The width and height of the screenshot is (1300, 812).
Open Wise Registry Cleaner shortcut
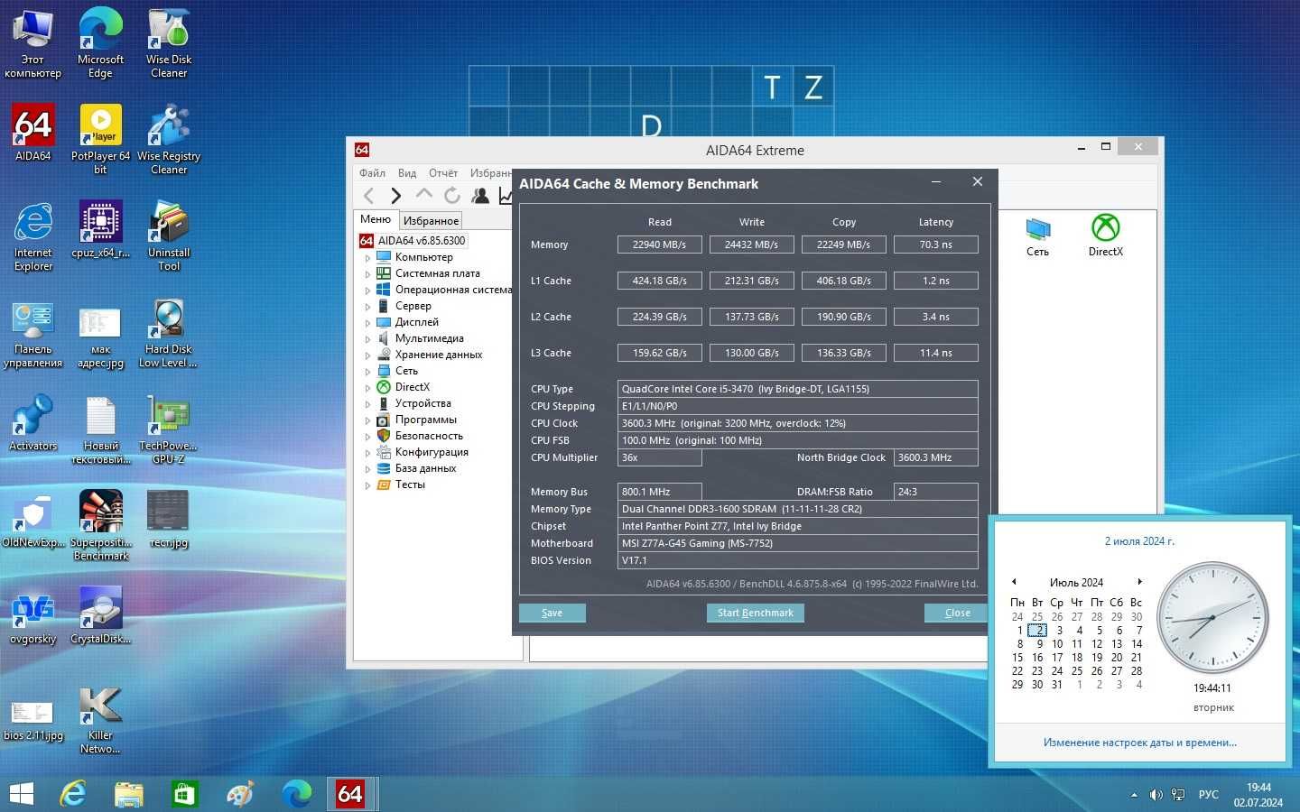(x=169, y=139)
